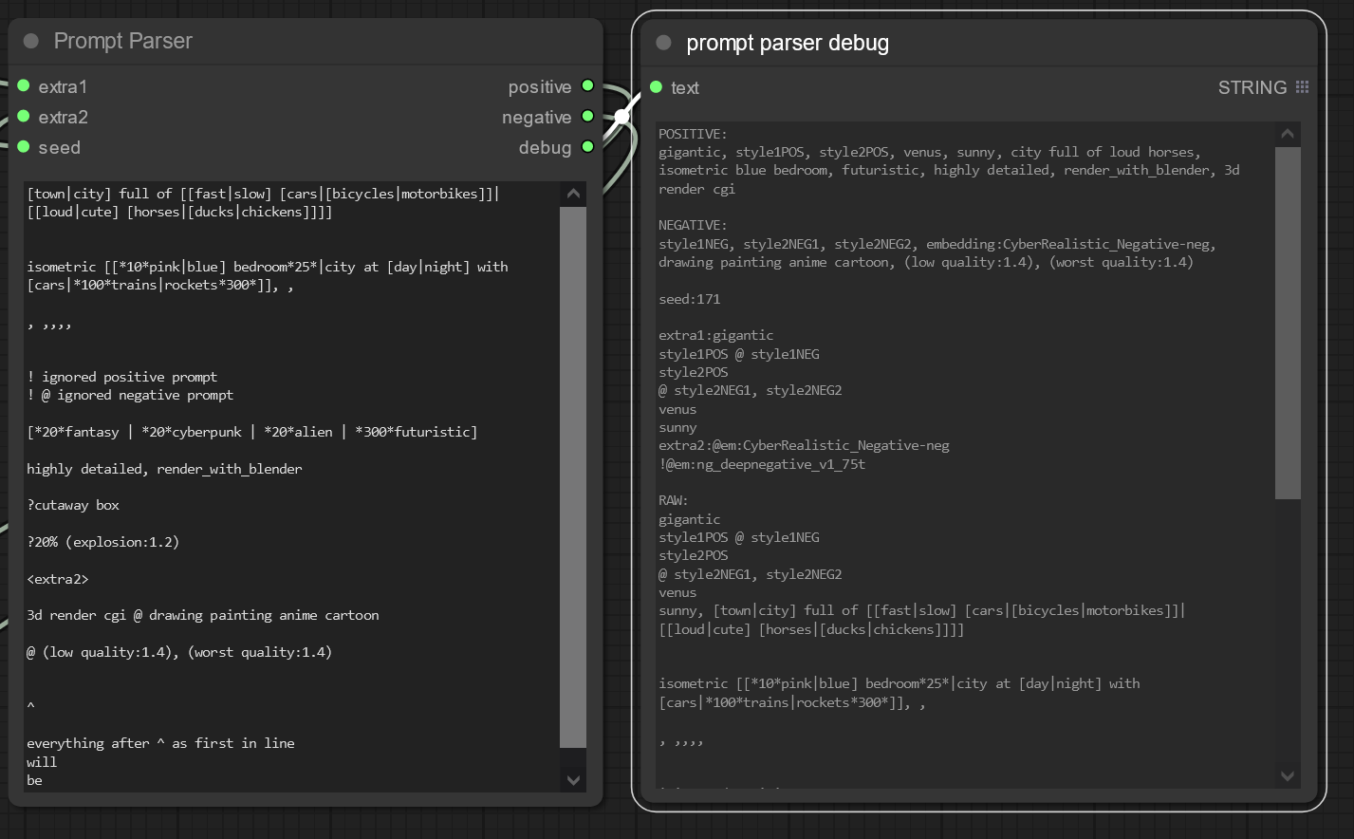Click the extra1 input socket dot
The image size is (1354, 839).
24,86
